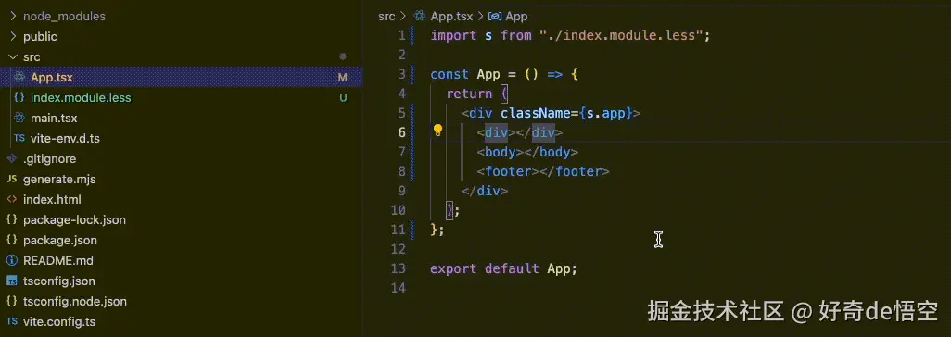The image size is (951, 337).
Task: Click "export default App;" on line 13
Action: tap(503, 268)
